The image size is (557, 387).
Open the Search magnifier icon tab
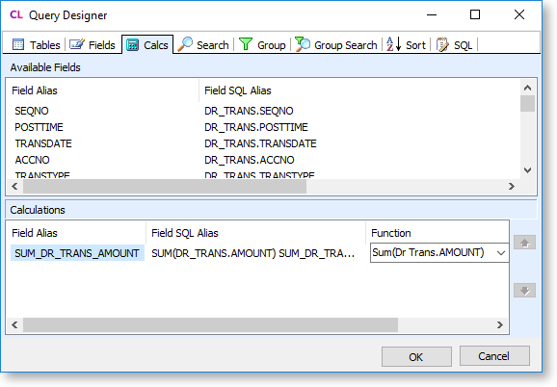pos(185,44)
